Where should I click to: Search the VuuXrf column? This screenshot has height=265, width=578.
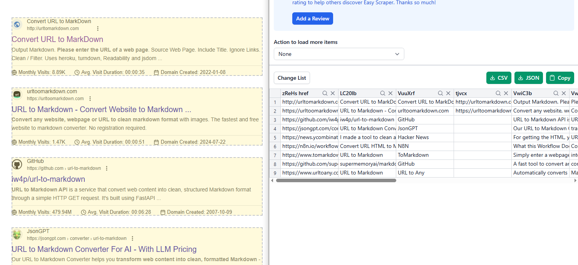tap(441, 93)
